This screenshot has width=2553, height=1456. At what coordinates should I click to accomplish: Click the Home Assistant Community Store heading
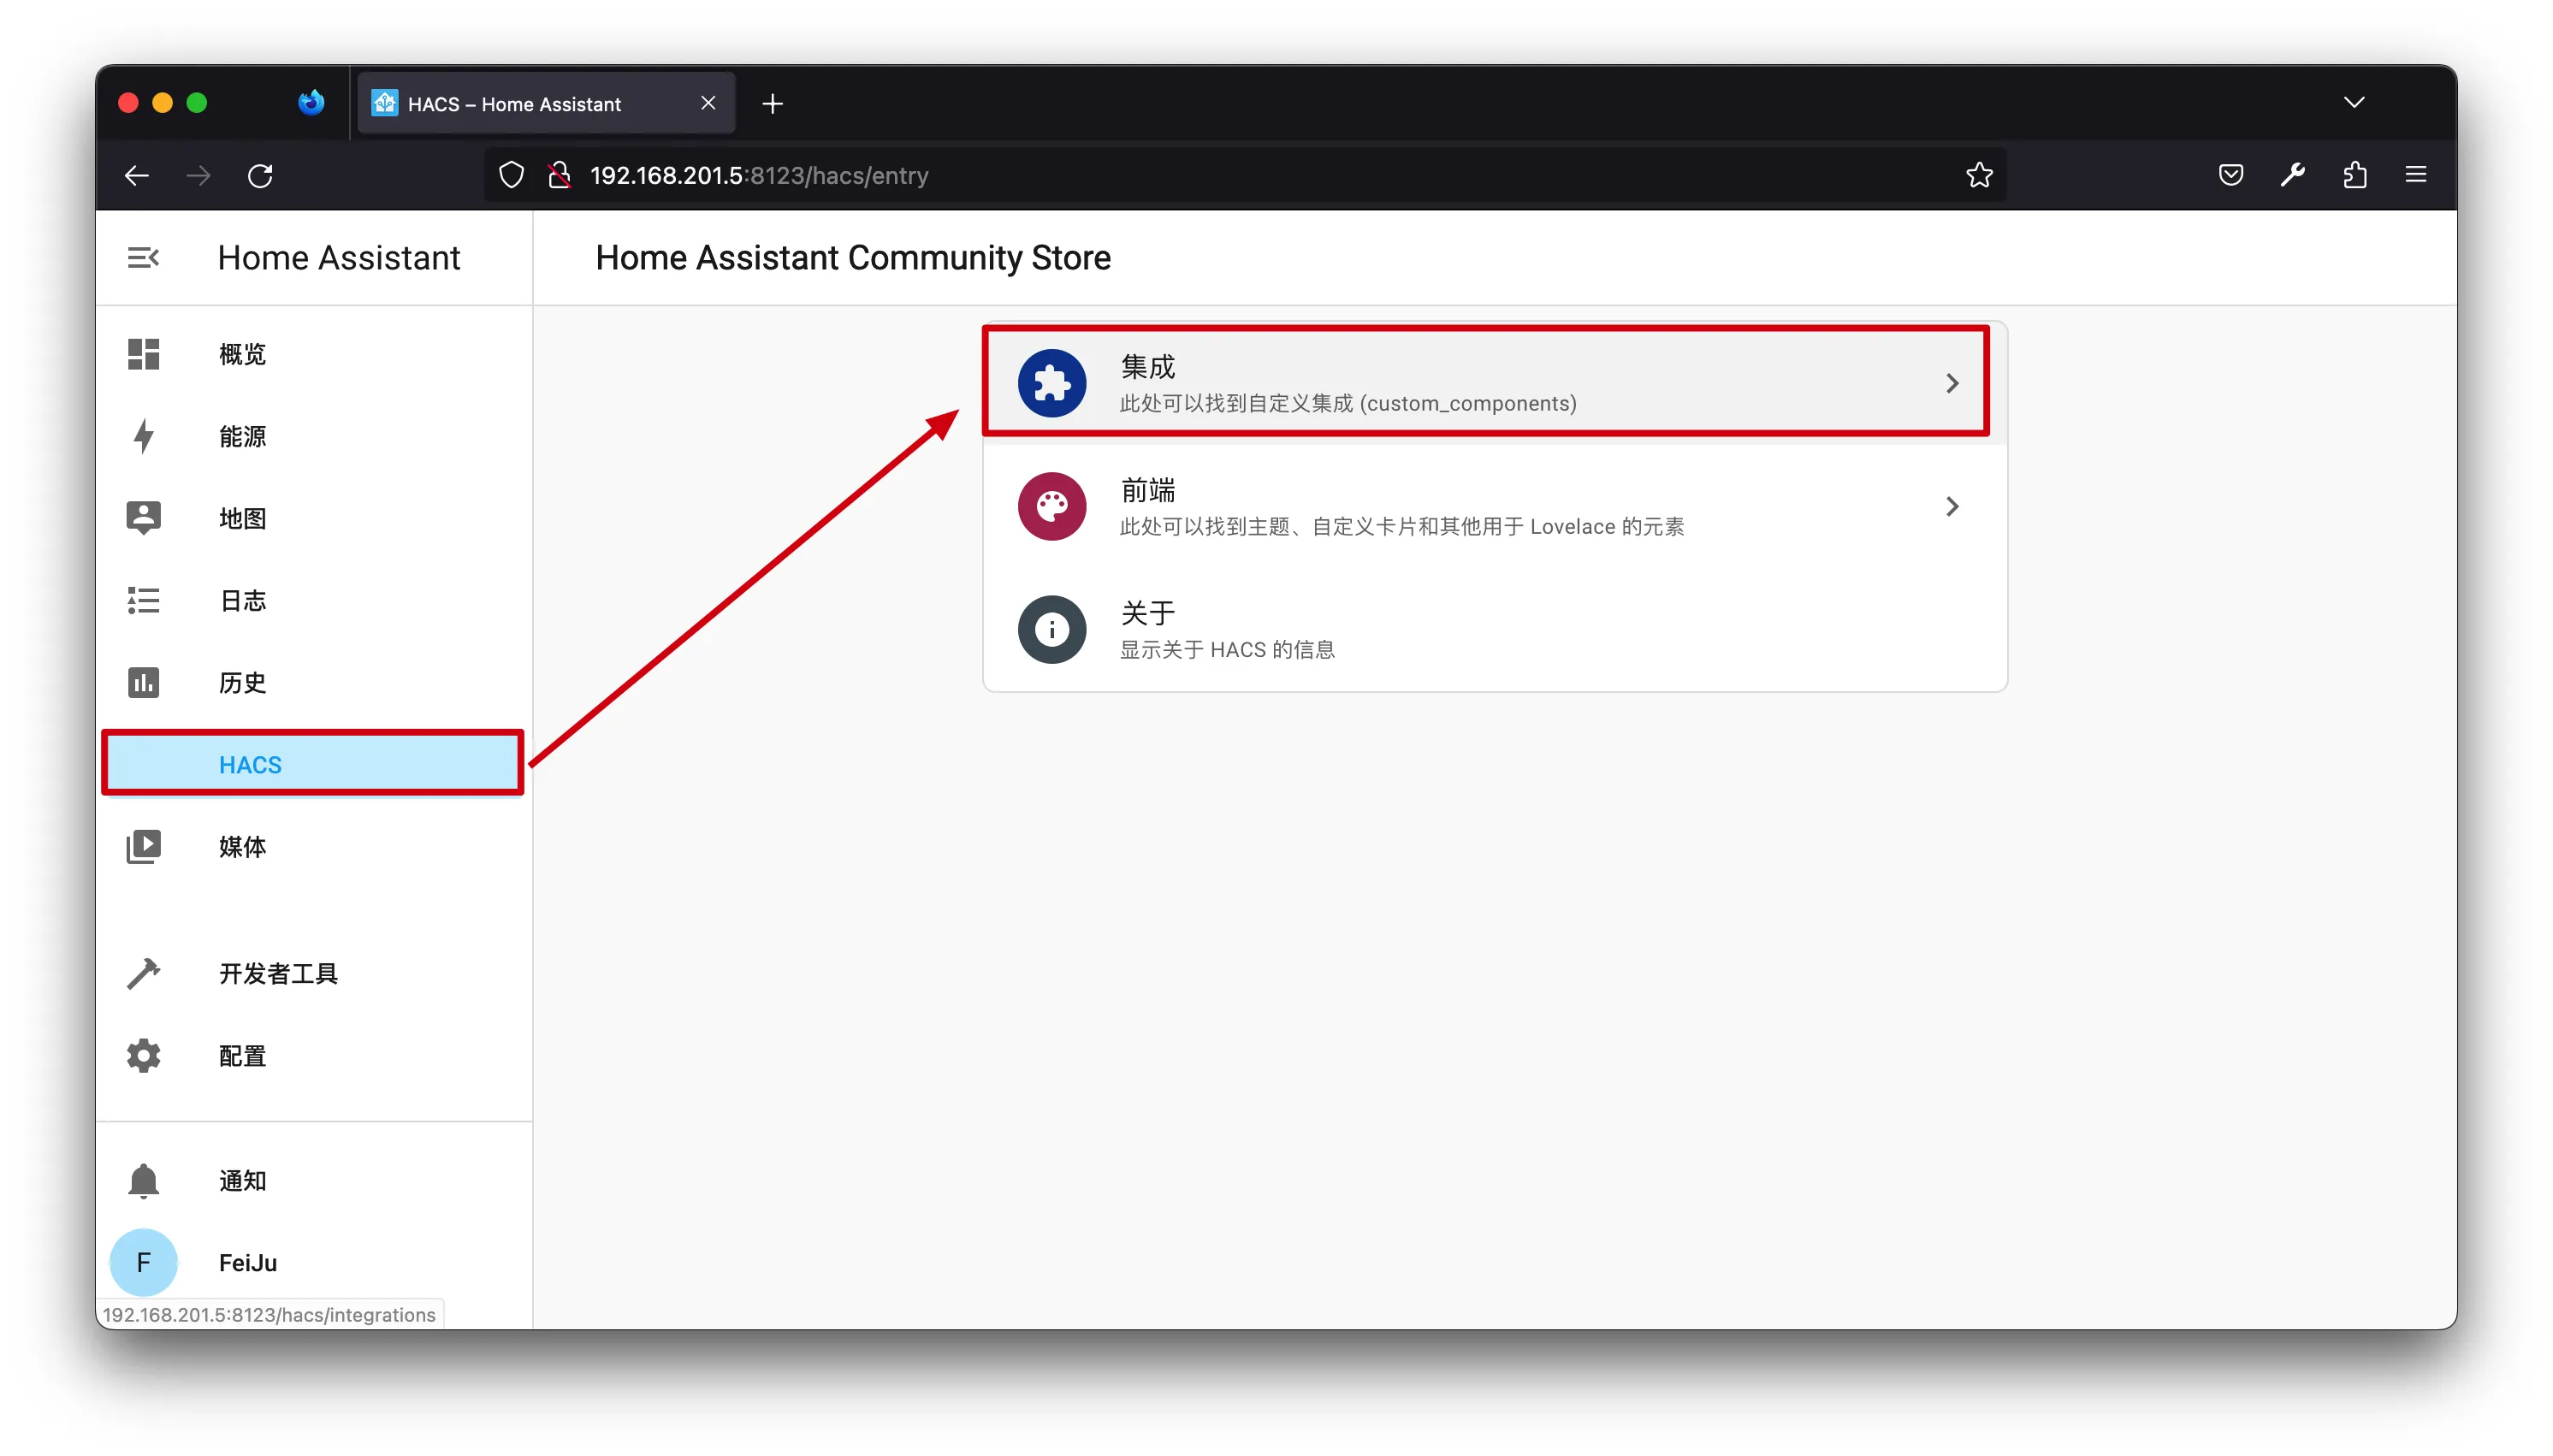853,258
